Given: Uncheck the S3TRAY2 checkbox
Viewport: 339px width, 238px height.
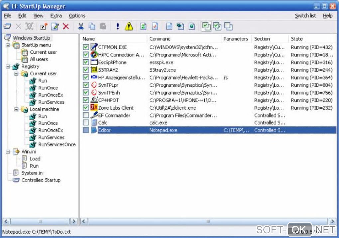Looking at the screenshot, I should [x=86, y=70].
